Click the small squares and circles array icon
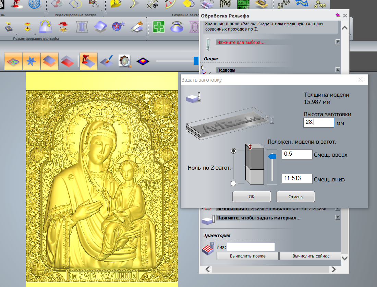The height and width of the screenshot is (287, 377). (x=283, y=4)
